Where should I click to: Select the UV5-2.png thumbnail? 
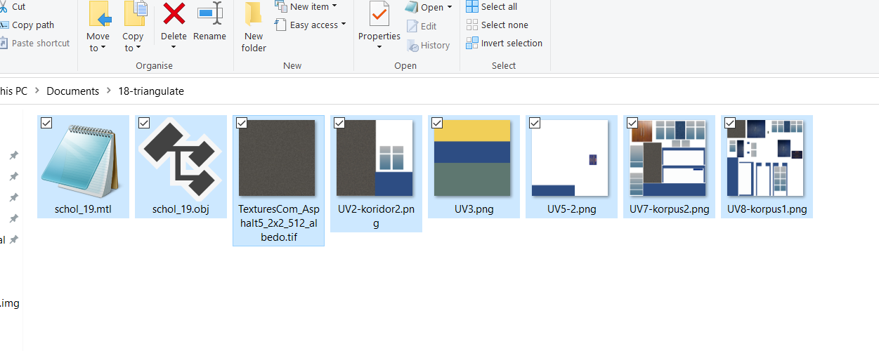click(570, 158)
